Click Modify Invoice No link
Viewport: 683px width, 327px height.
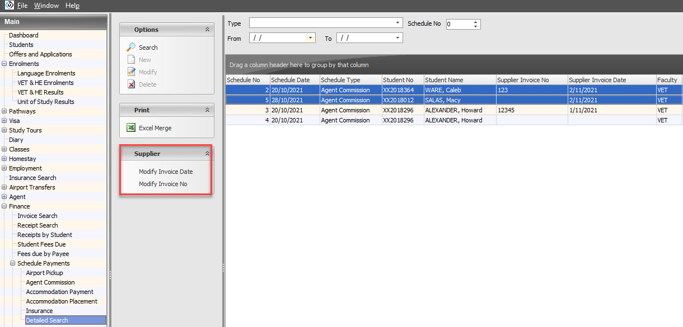click(163, 184)
